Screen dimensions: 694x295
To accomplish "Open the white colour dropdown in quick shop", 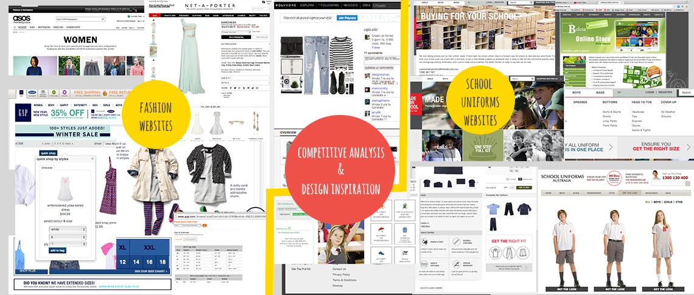I will 67,229.
